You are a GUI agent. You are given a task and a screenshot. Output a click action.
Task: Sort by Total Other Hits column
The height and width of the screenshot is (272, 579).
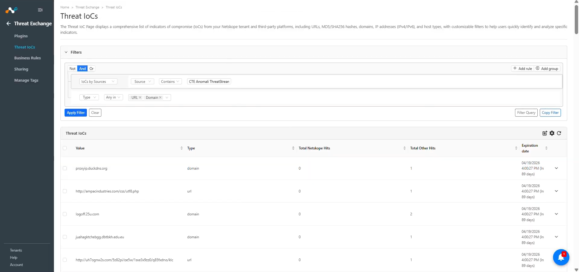click(x=516, y=148)
